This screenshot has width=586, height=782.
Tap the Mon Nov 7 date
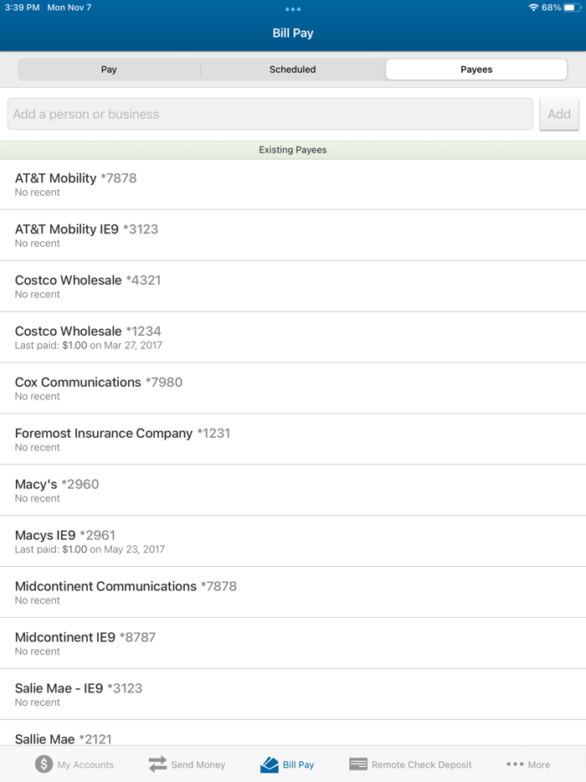tap(69, 8)
